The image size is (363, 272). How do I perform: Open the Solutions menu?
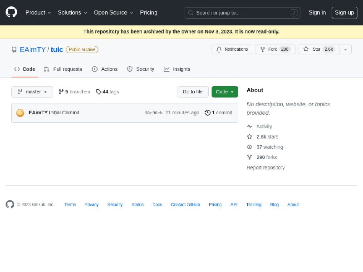72,13
